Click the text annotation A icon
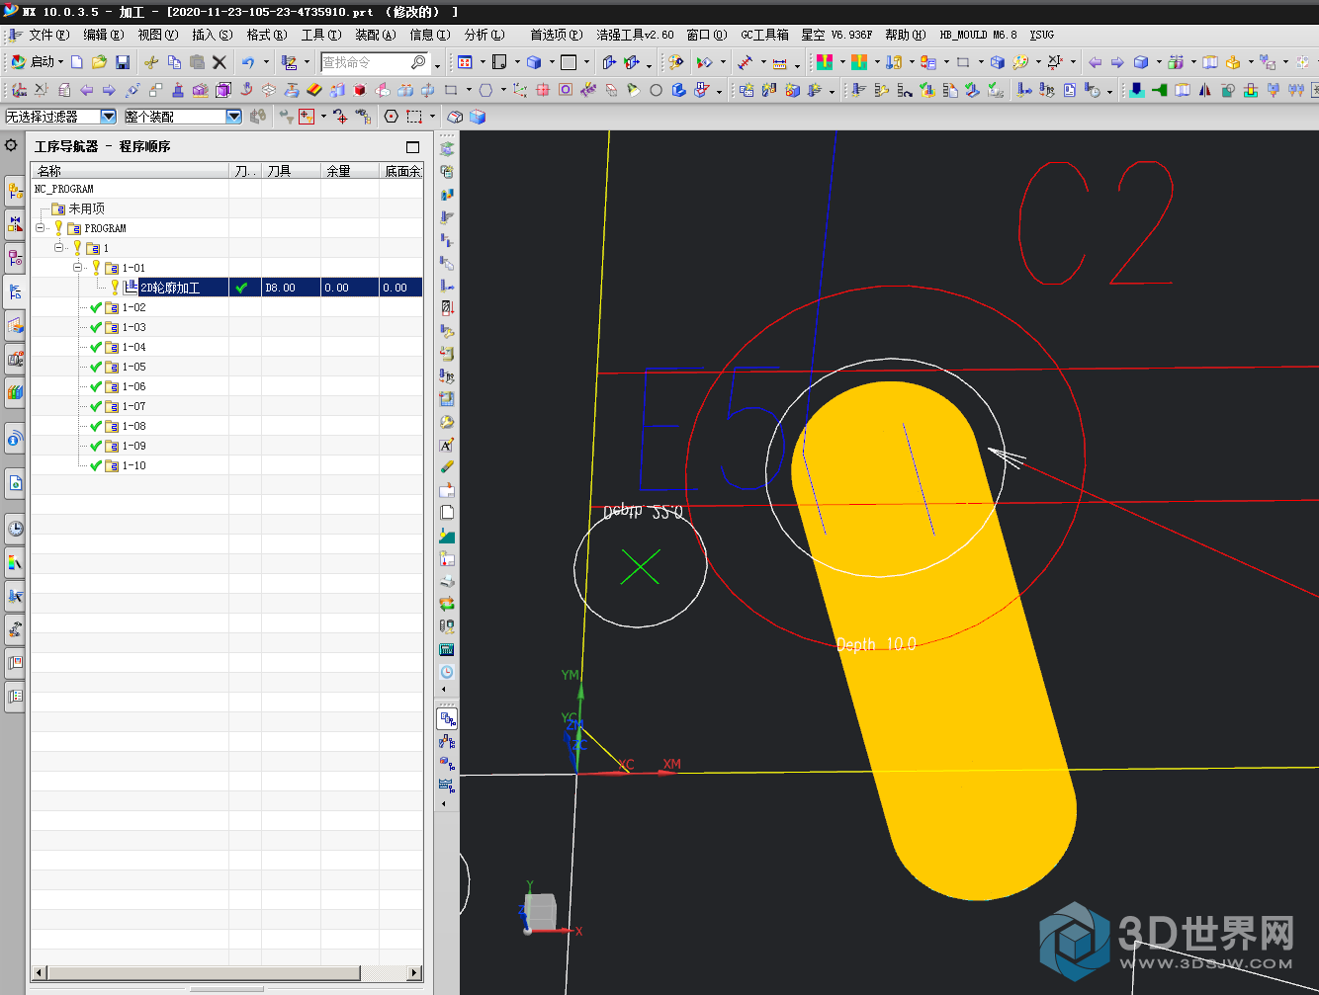Viewport: 1319px width, 995px height. pyautogui.click(x=447, y=445)
